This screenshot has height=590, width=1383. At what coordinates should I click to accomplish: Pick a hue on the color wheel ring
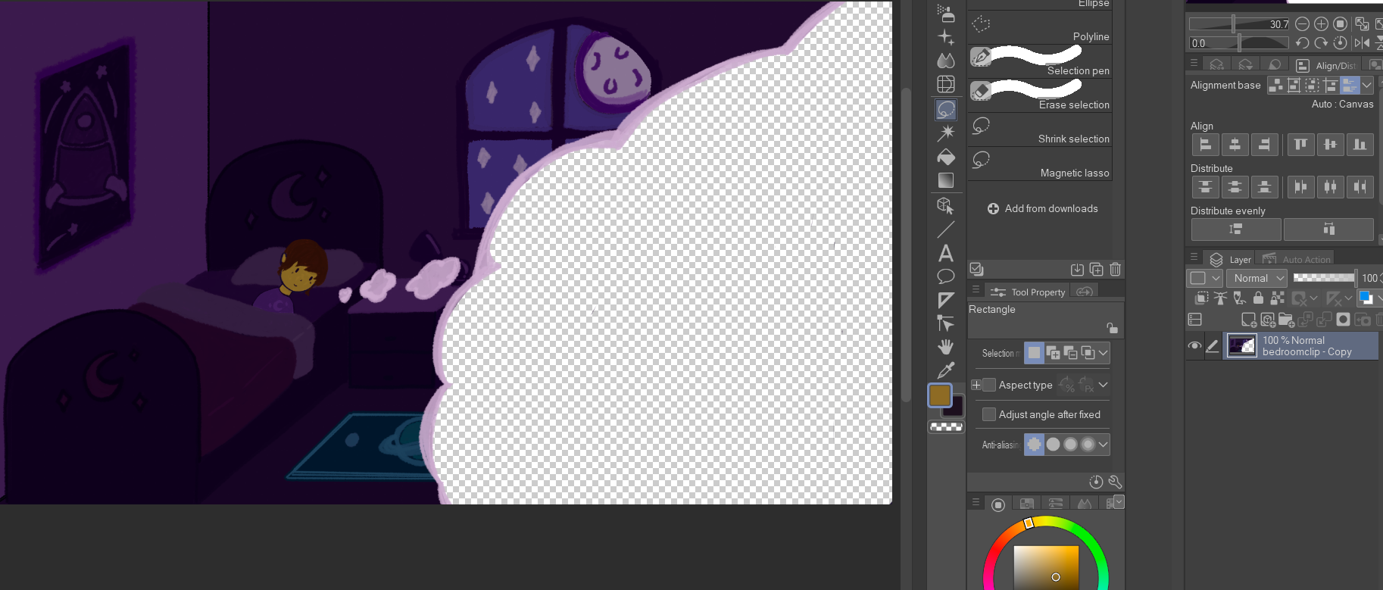(1029, 523)
